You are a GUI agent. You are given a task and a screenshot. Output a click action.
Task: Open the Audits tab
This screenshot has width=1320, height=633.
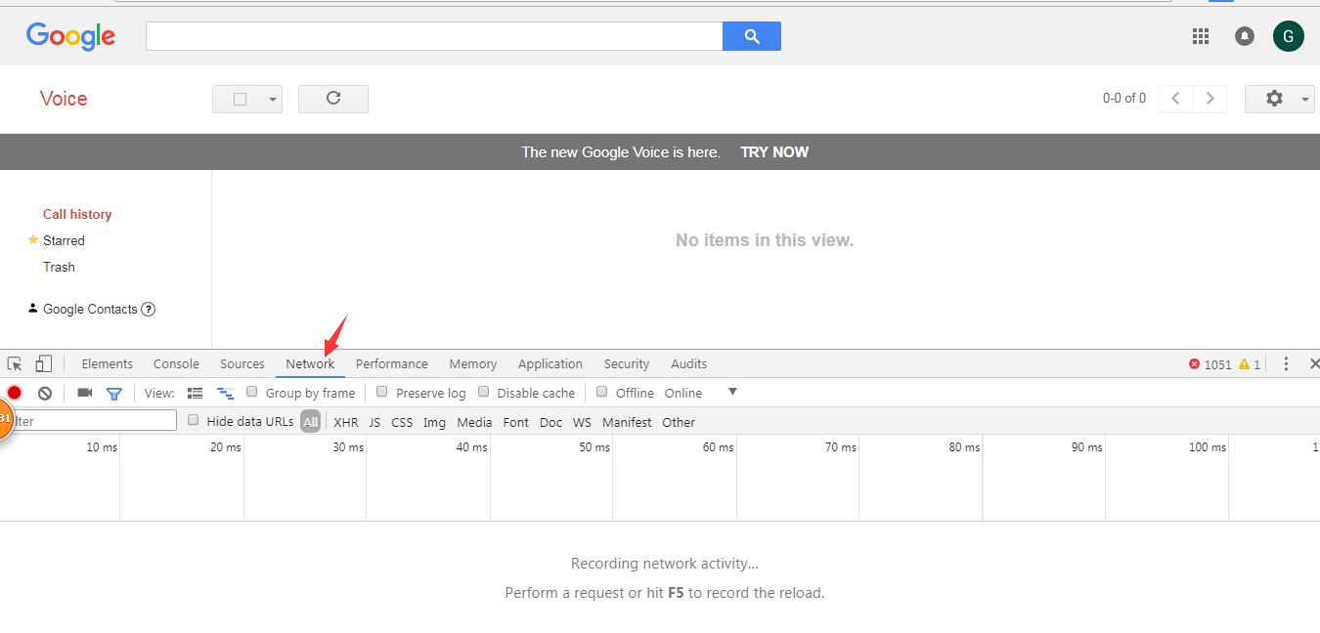689,363
